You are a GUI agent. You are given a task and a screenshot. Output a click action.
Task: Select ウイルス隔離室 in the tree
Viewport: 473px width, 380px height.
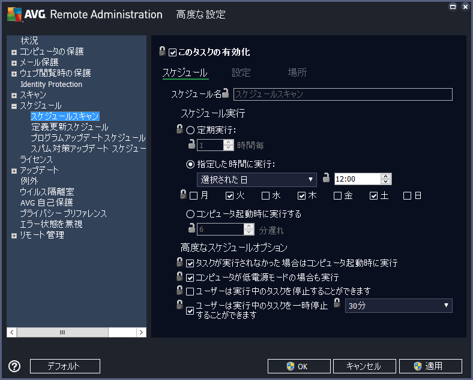tap(47, 192)
